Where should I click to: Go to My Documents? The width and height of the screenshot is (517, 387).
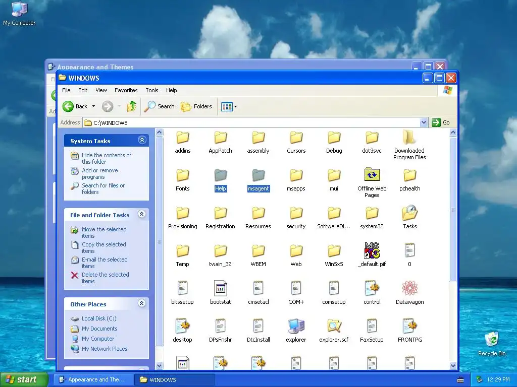point(99,329)
